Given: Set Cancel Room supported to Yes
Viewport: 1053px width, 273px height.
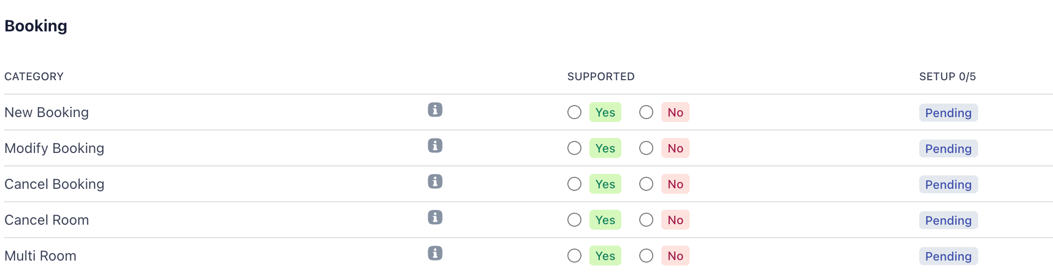Looking at the screenshot, I should [574, 220].
